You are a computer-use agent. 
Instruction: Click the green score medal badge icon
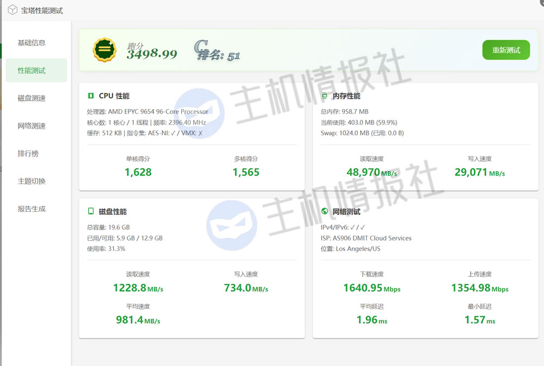point(104,49)
